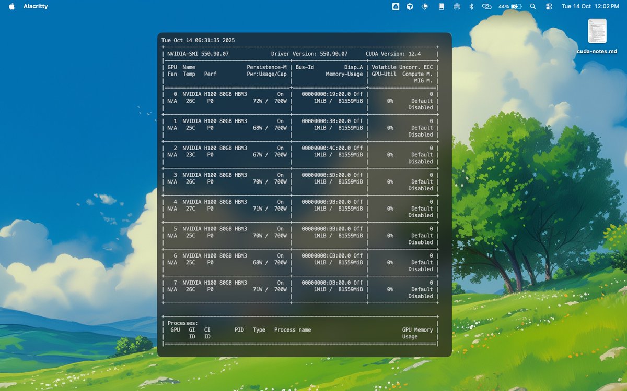Click the bus ID 00000000:4C:00.0

pyautogui.click(x=327, y=148)
